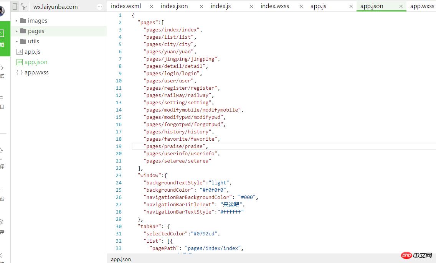This screenshot has height=263, width=436.
Task: Switch to the index.js tab
Action: 221,6
